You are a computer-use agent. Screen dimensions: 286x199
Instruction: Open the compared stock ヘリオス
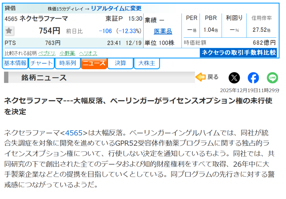88,53
